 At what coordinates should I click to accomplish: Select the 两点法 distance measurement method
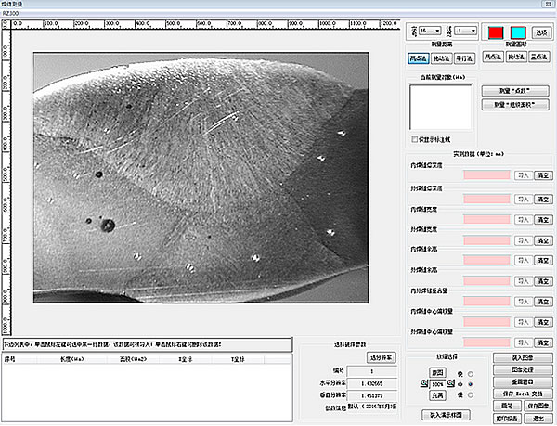coord(420,58)
